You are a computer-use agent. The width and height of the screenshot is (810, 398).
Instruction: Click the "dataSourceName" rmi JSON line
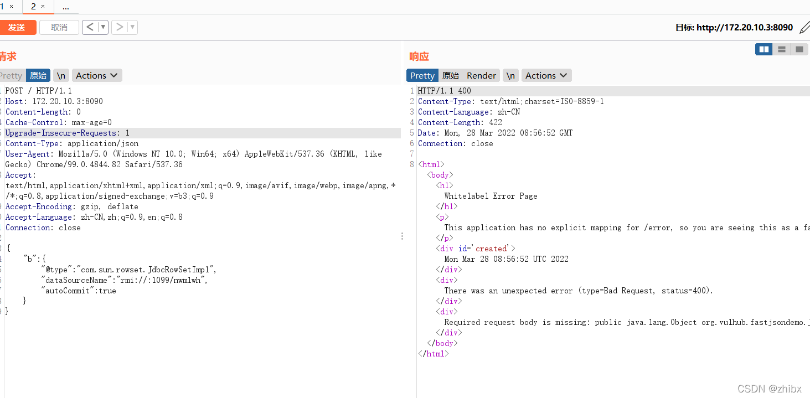(124, 280)
